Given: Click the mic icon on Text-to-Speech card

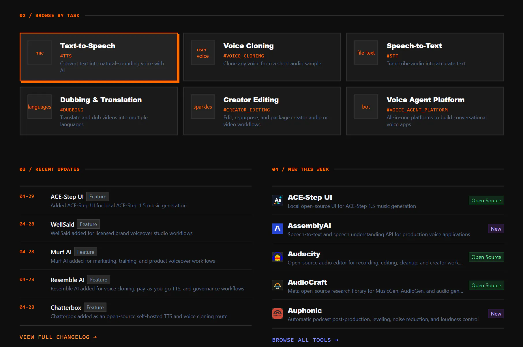Looking at the screenshot, I should (x=40, y=53).
